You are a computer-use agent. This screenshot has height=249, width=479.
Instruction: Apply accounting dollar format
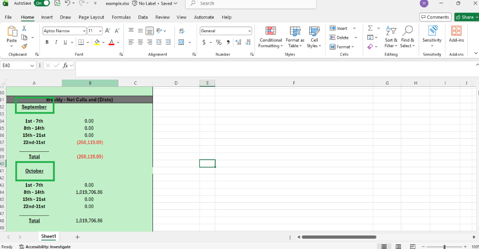[204, 42]
